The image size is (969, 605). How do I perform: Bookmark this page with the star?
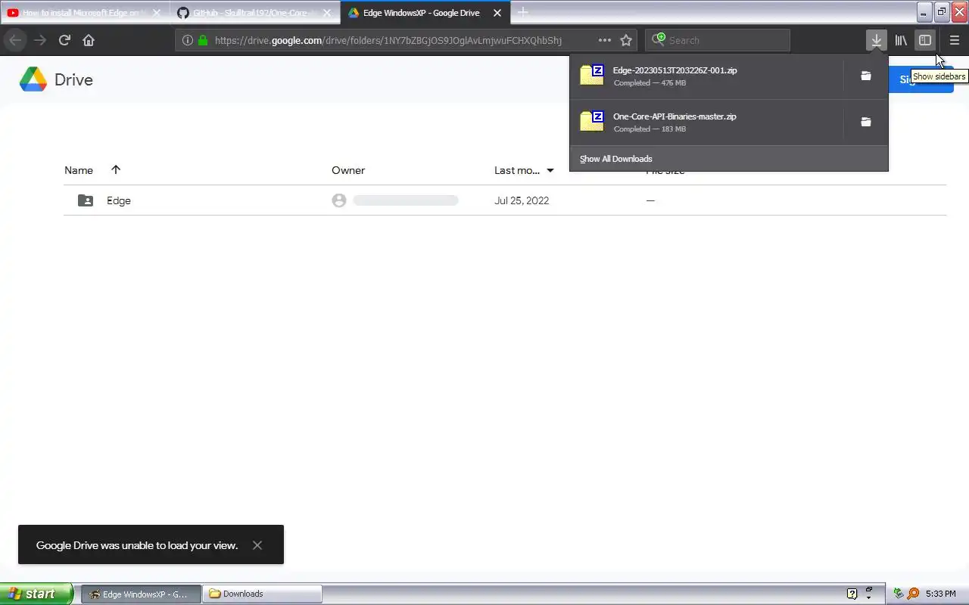(x=626, y=40)
